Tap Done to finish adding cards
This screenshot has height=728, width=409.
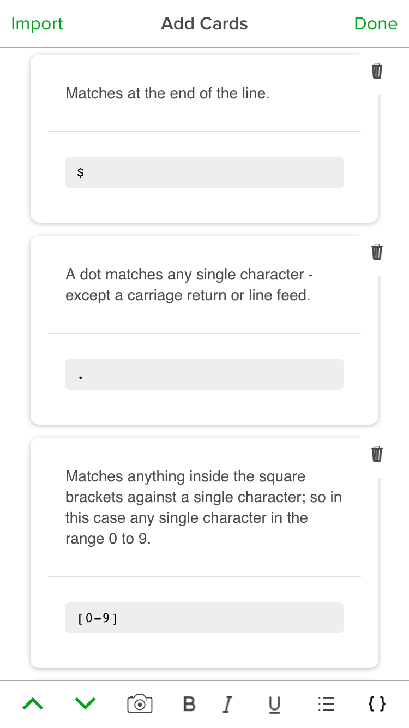pos(376,23)
